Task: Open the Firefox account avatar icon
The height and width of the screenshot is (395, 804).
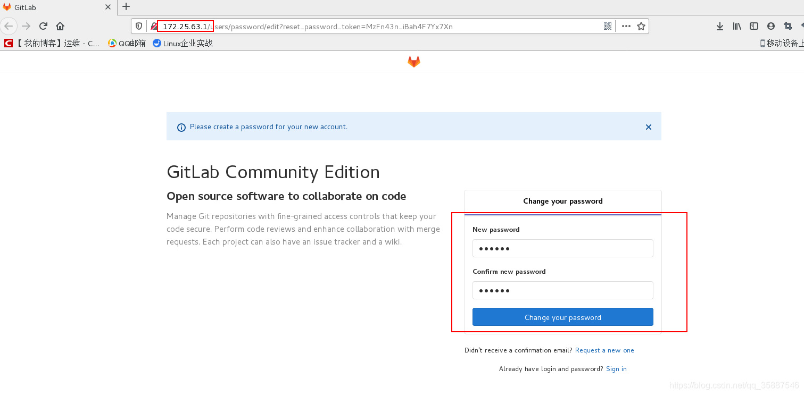Action: coord(771,26)
